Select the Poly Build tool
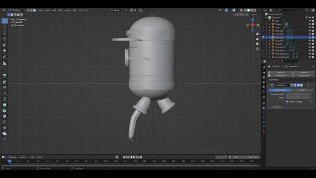Screen dimensions: 316x178 click(4, 105)
